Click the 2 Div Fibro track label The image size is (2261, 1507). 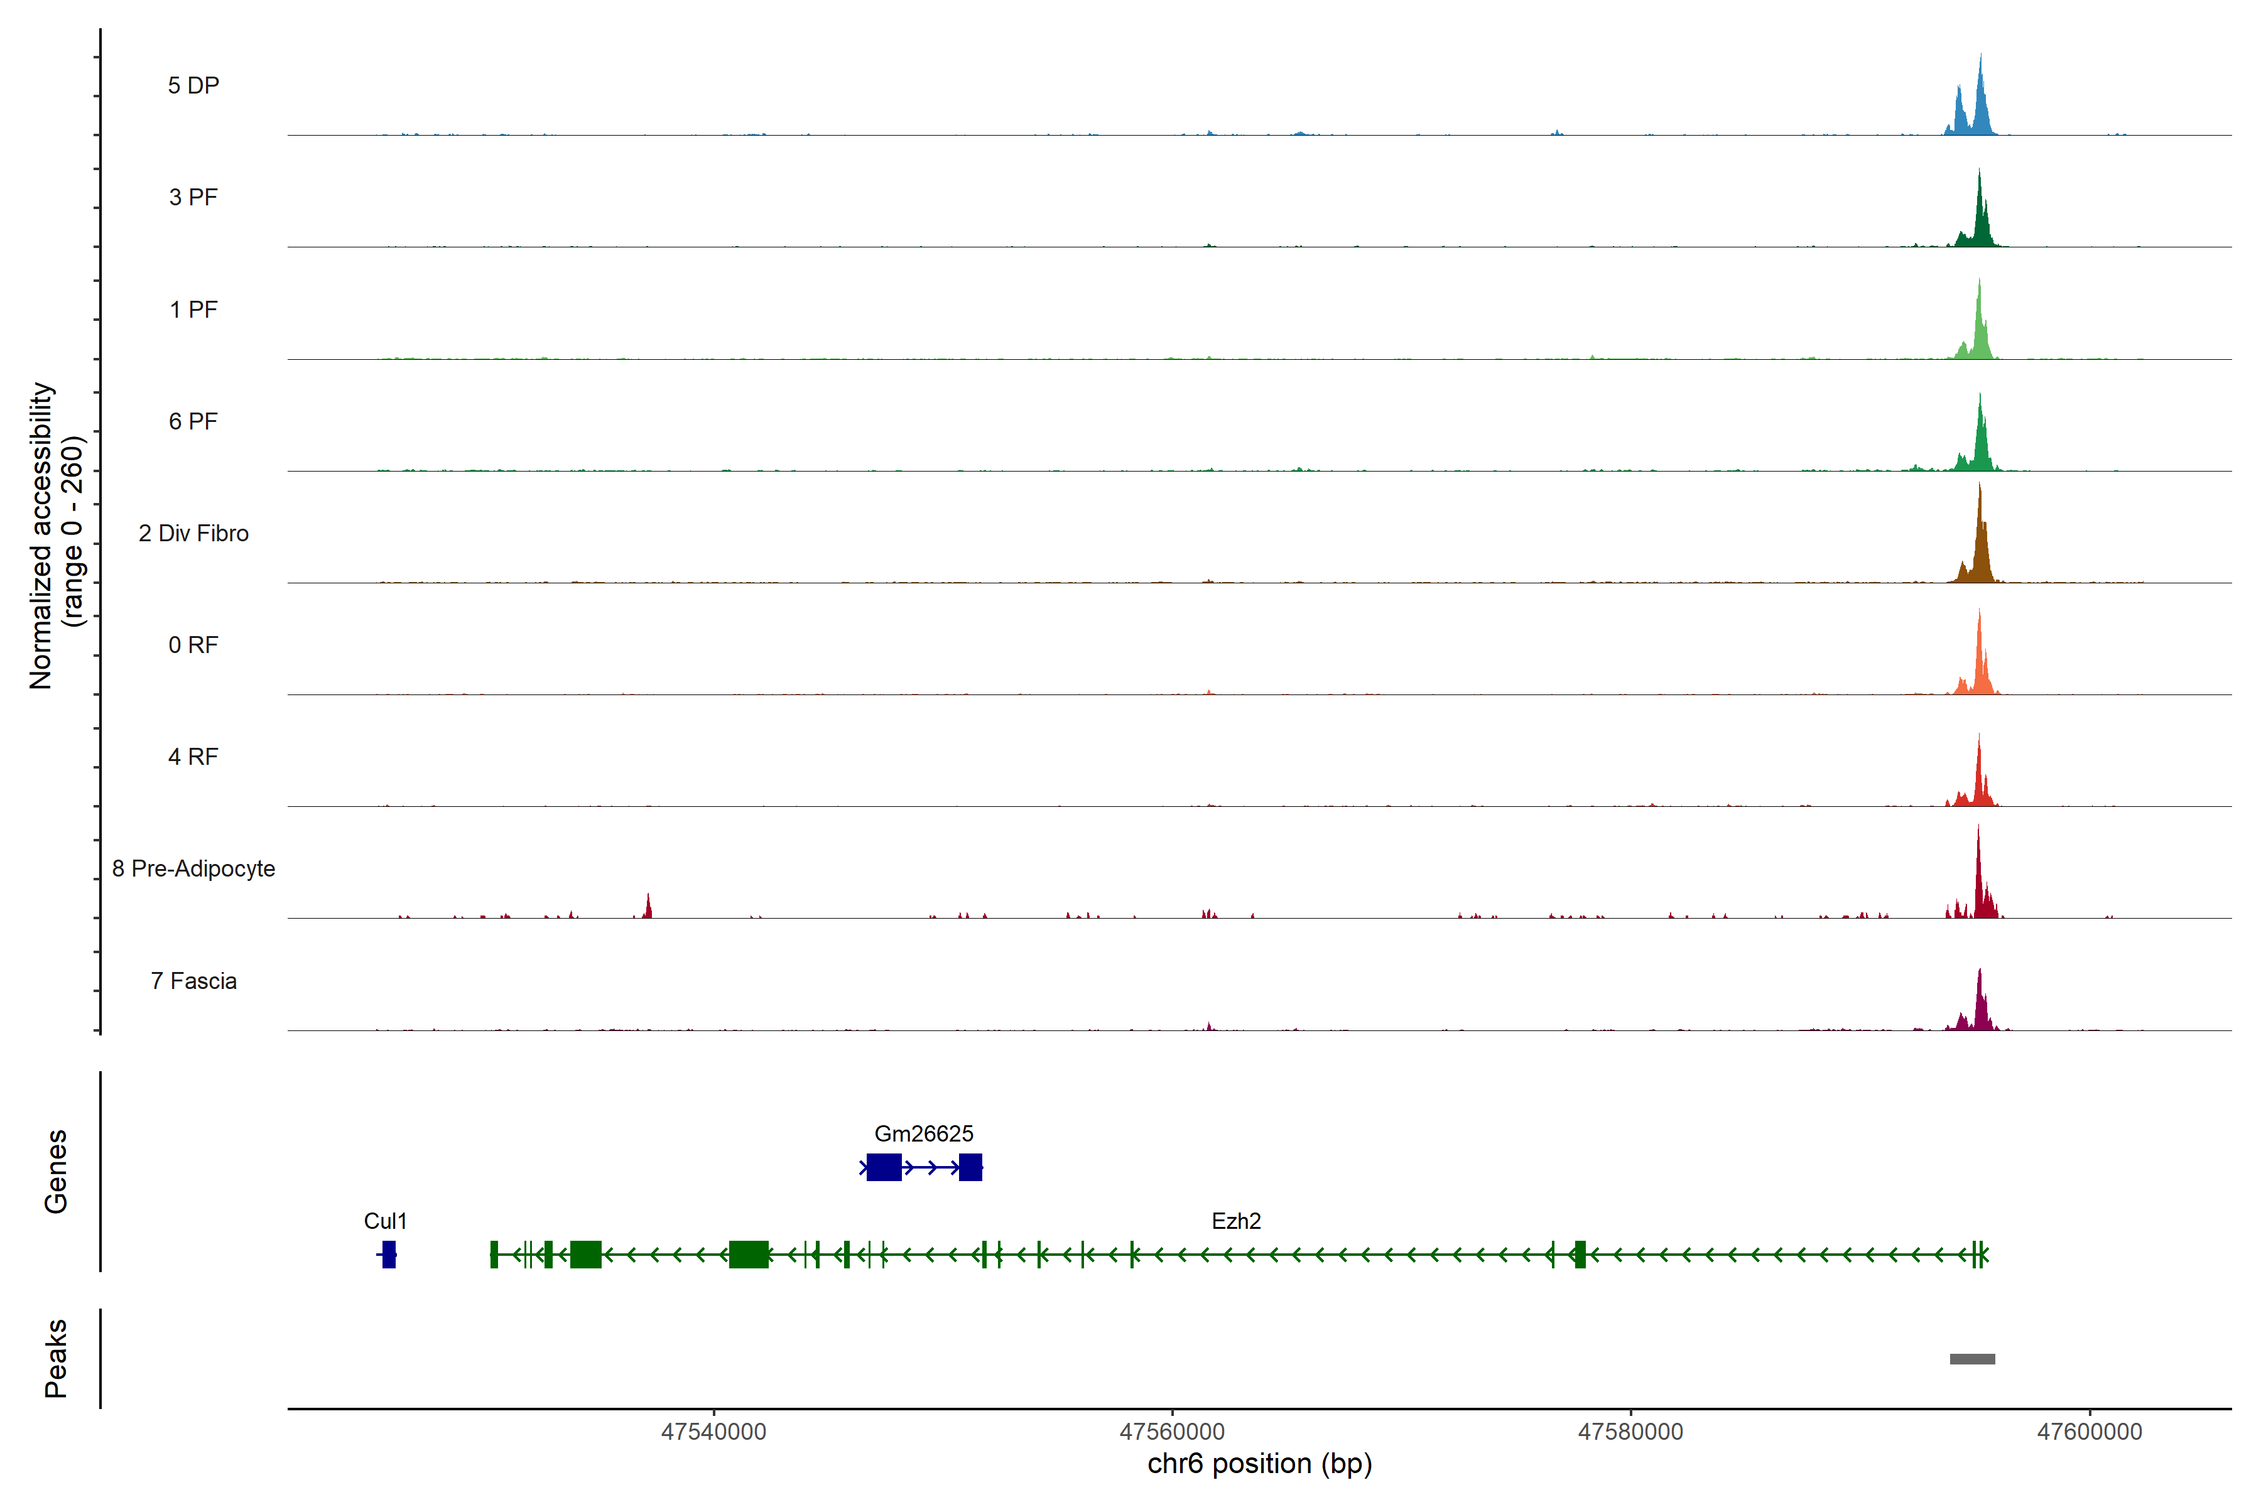tap(193, 533)
